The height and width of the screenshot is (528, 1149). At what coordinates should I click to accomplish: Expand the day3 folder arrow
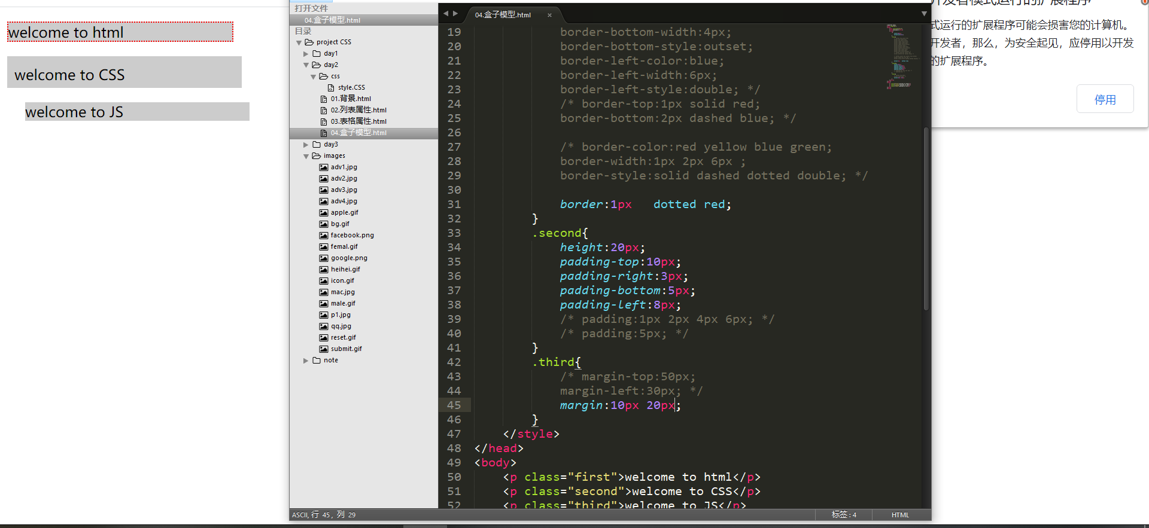pyautogui.click(x=306, y=145)
